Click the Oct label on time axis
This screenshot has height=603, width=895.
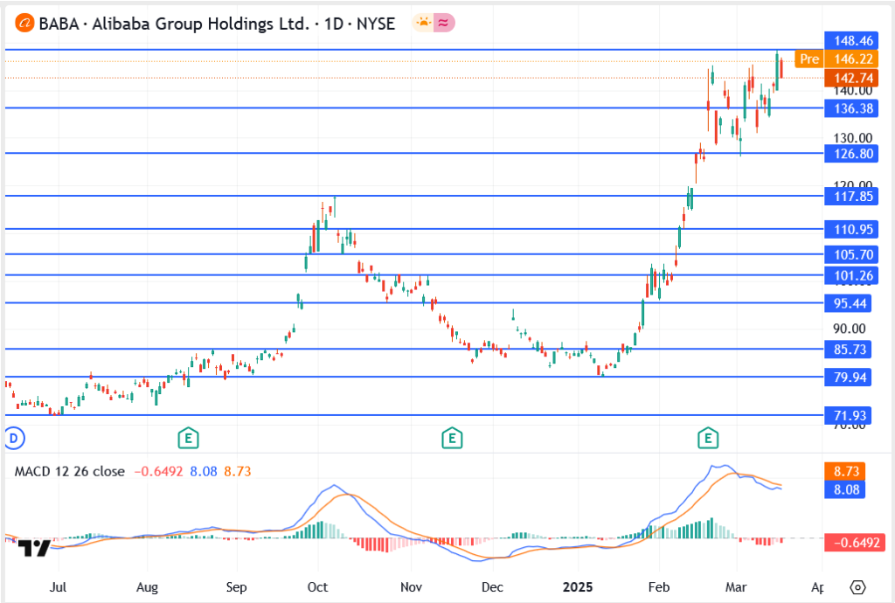(x=318, y=586)
